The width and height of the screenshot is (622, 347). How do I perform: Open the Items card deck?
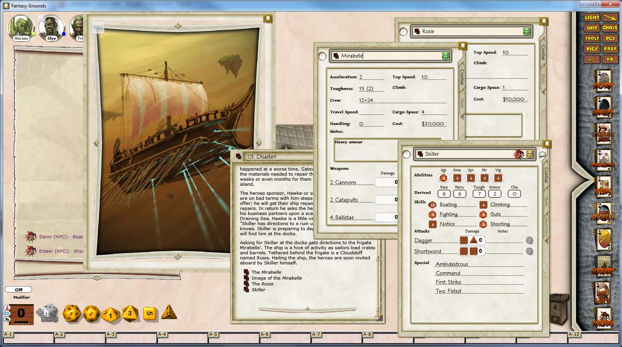pyautogui.click(x=603, y=187)
